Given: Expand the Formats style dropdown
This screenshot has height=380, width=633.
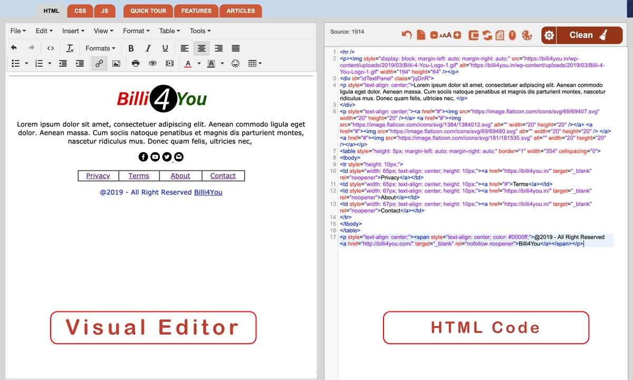Looking at the screenshot, I should 100,48.
